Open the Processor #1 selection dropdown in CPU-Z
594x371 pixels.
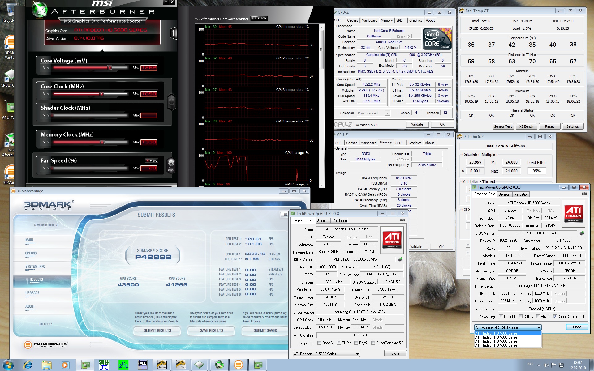click(x=373, y=113)
